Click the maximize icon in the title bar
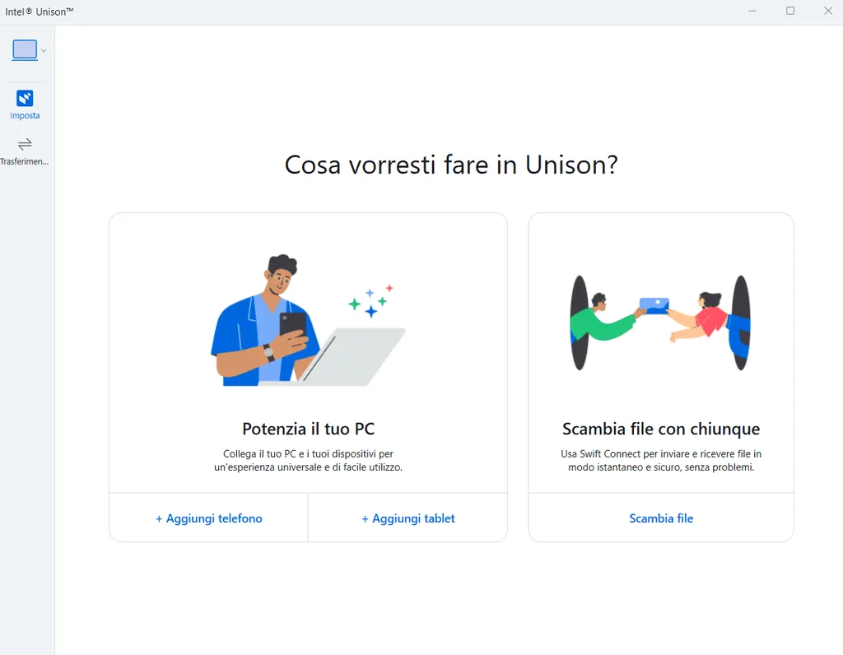 click(789, 11)
